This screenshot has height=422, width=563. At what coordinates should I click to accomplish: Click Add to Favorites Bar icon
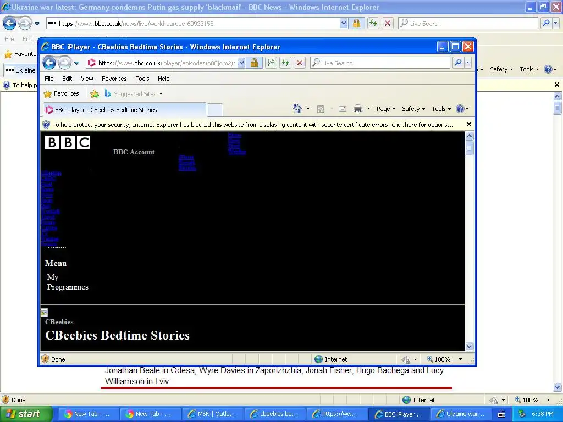tap(95, 94)
